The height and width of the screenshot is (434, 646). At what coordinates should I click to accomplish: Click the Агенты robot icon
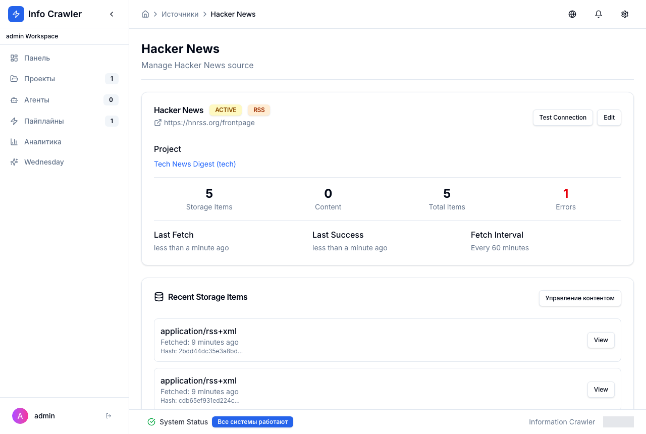click(x=14, y=100)
